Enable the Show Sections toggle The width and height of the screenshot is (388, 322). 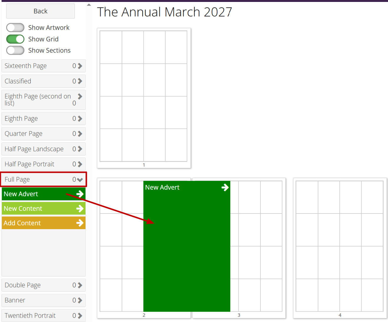[x=15, y=50]
